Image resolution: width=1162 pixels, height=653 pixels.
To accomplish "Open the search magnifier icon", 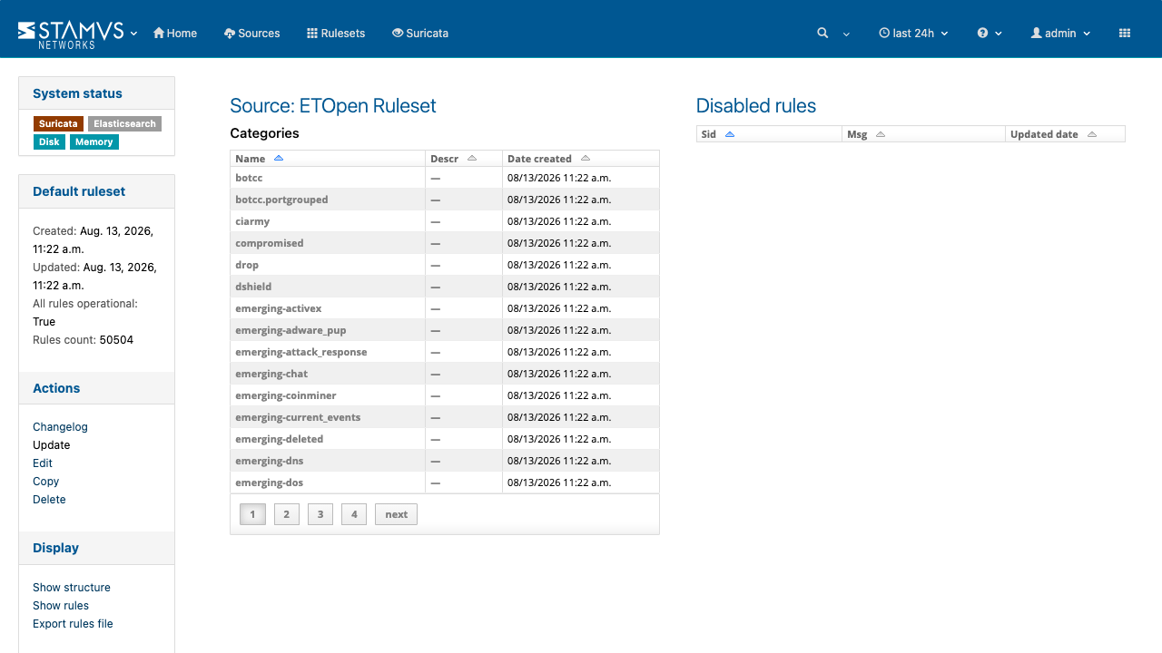I will (822, 33).
